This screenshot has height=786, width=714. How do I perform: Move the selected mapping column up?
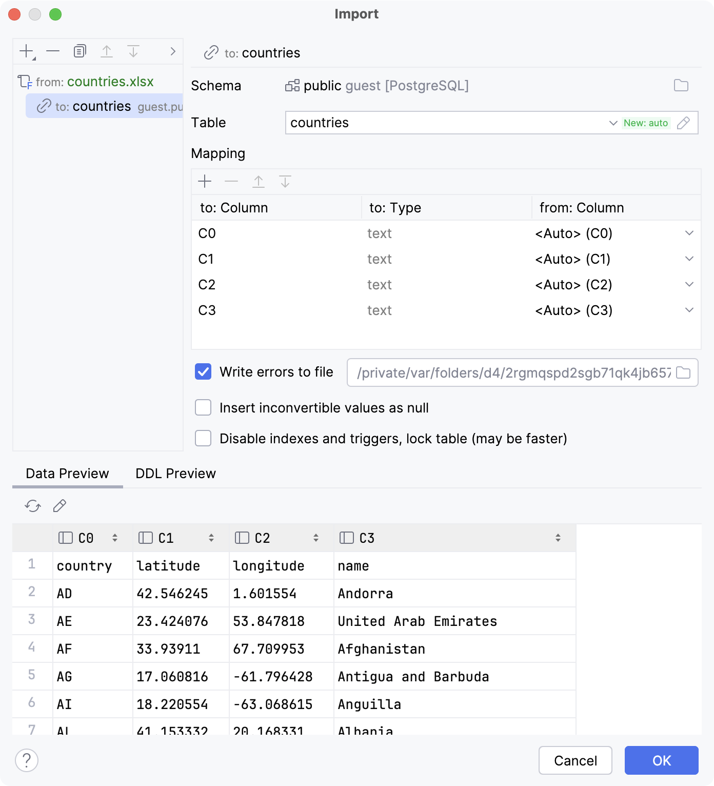[x=259, y=181]
